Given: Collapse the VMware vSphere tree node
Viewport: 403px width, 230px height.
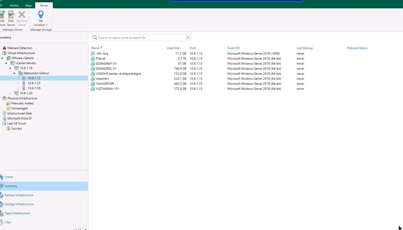Looking at the screenshot, I should click(x=3, y=58).
